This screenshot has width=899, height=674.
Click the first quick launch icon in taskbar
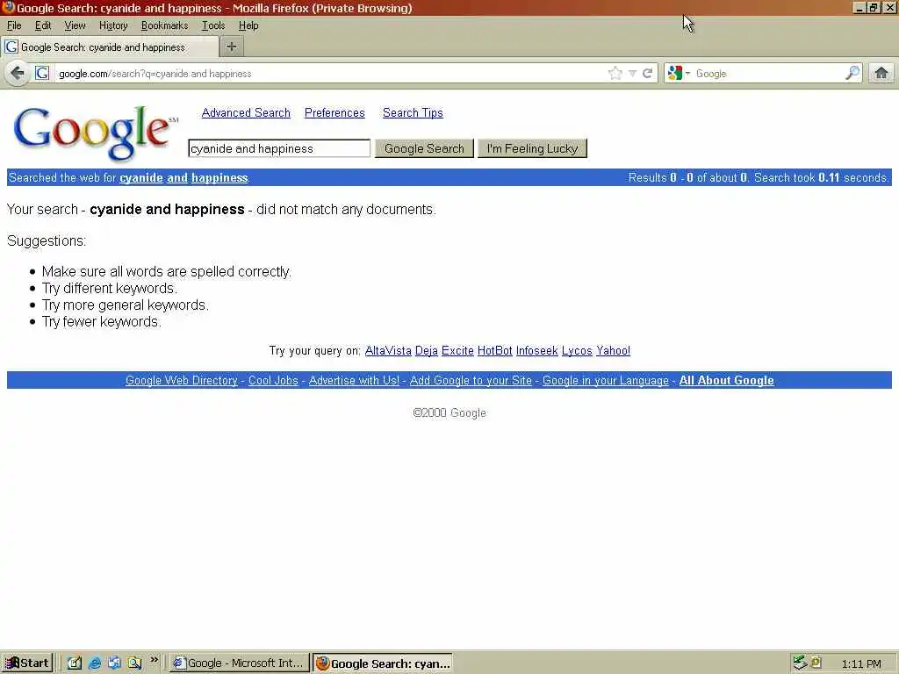(x=75, y=663)
